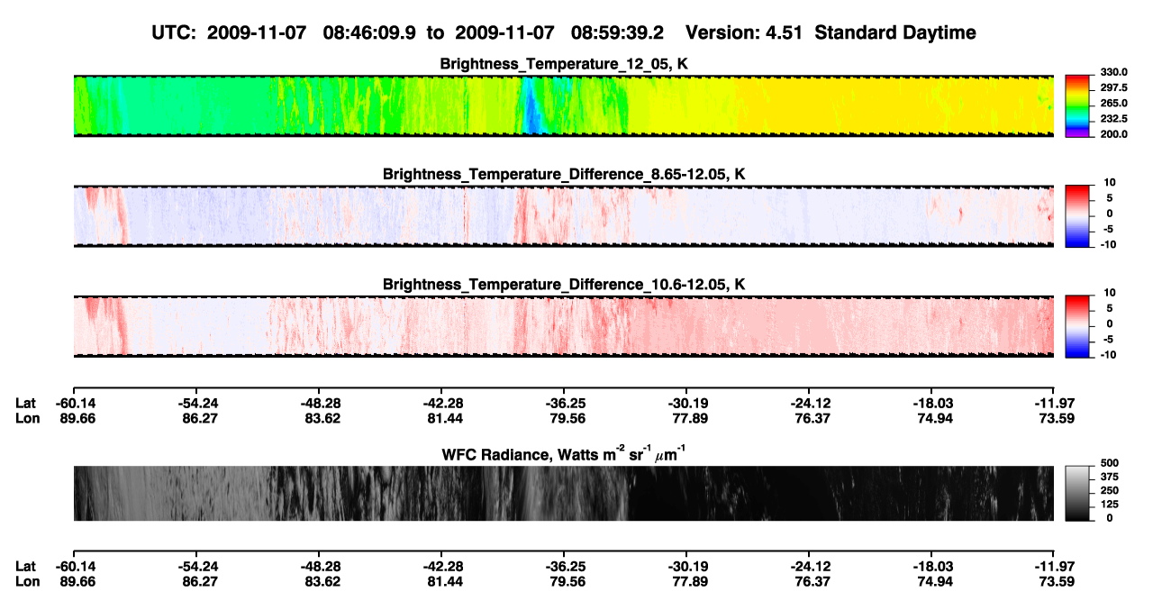Click the 250 tick on WFC colorbar
The height and width of the screenshot is (601, 1171).
click(x=1109, y=491)
